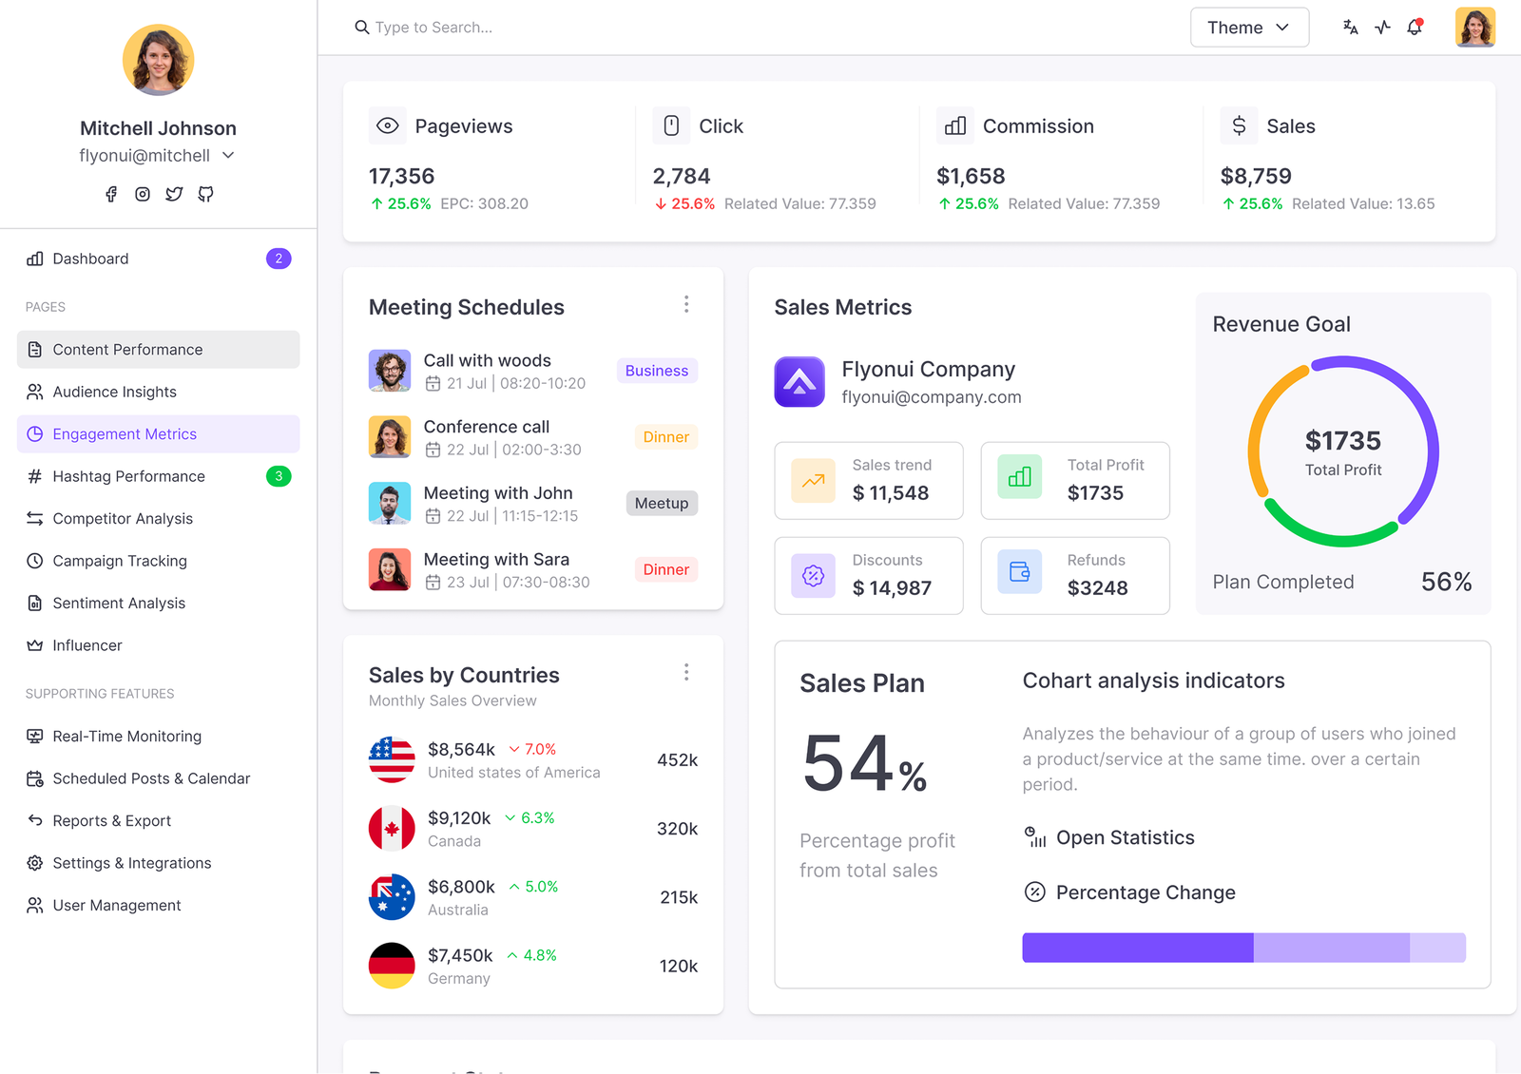Image resolution: width=1521 pixels, height=1074 pixels.
Task: Open Sales by Countries options menu
Action: (x=686, y=672)
